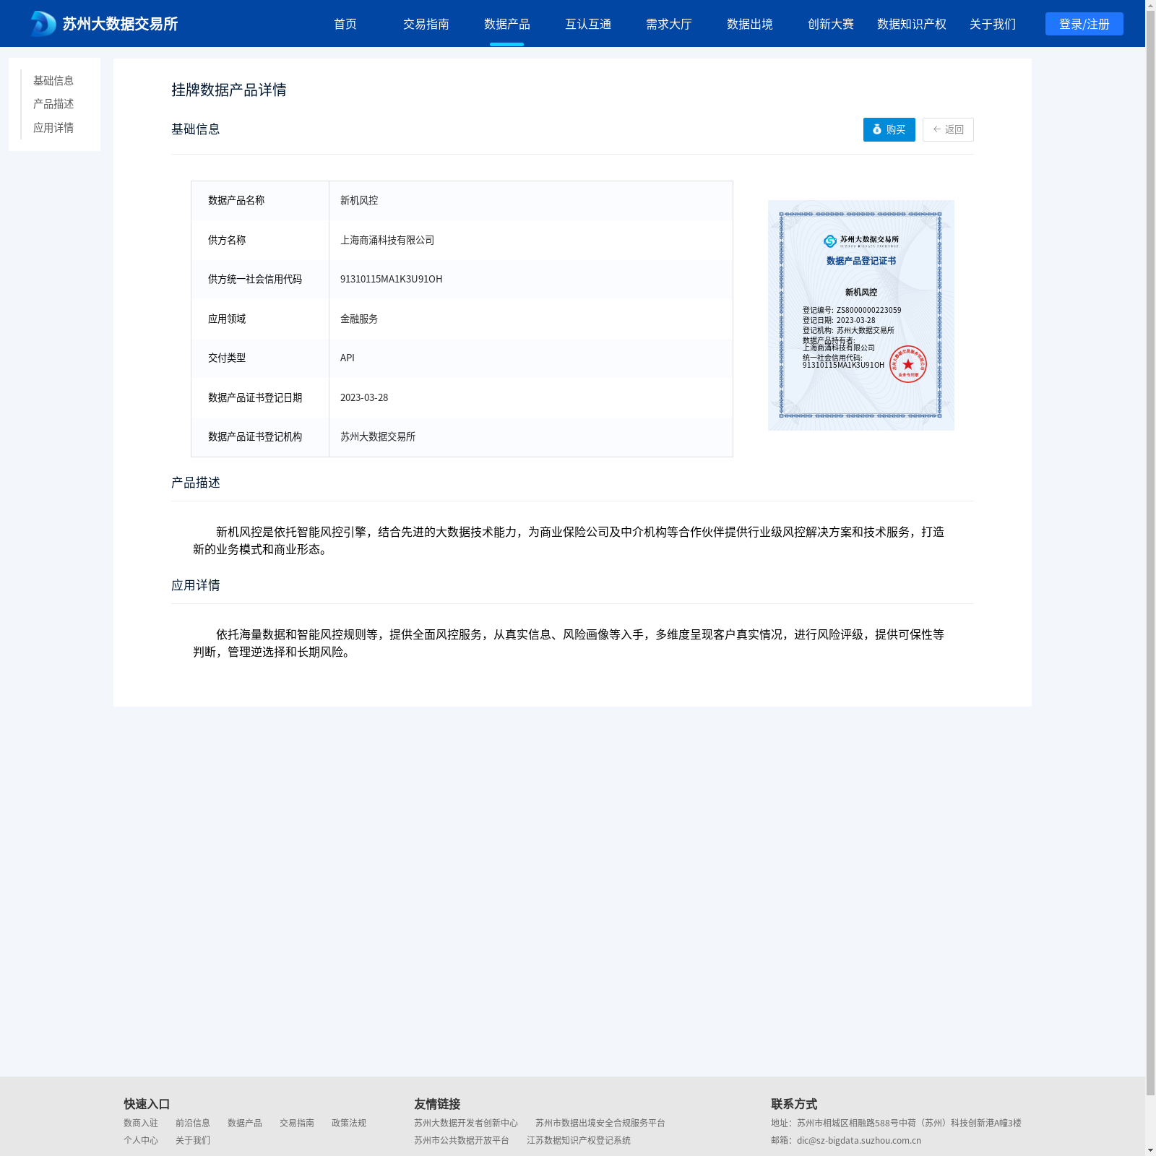This screenshot has height=1156, width=1156.
Task: Open the 需求大厅 nav item
Action: coord(669,24)
